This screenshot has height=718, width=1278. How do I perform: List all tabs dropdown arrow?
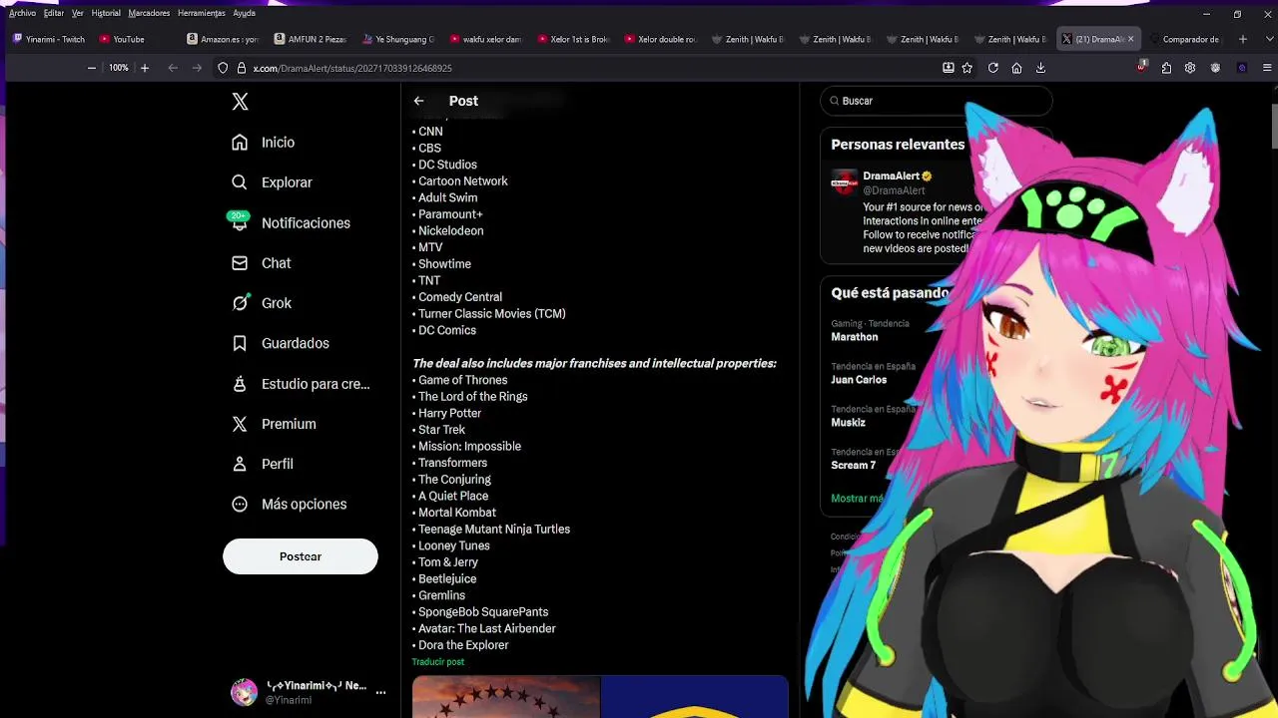[1267, 39]
